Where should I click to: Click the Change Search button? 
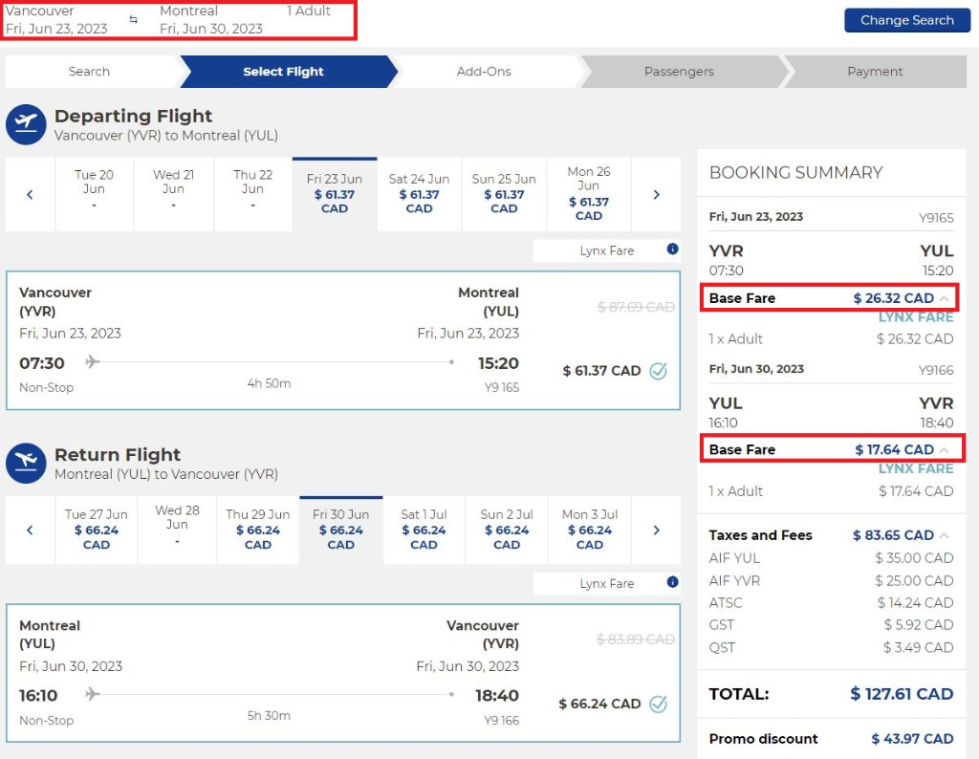pos(906,20)
